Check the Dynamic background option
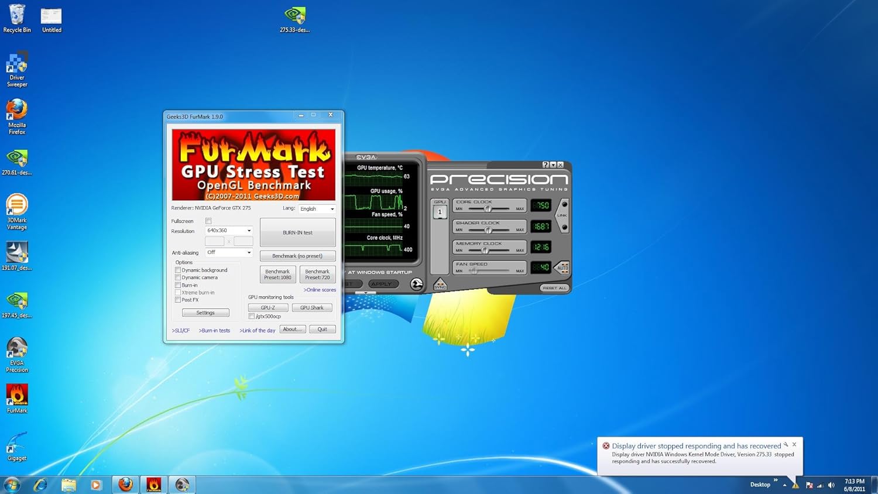The height and width of the screenshot is (494, 878). coord(178,270)
